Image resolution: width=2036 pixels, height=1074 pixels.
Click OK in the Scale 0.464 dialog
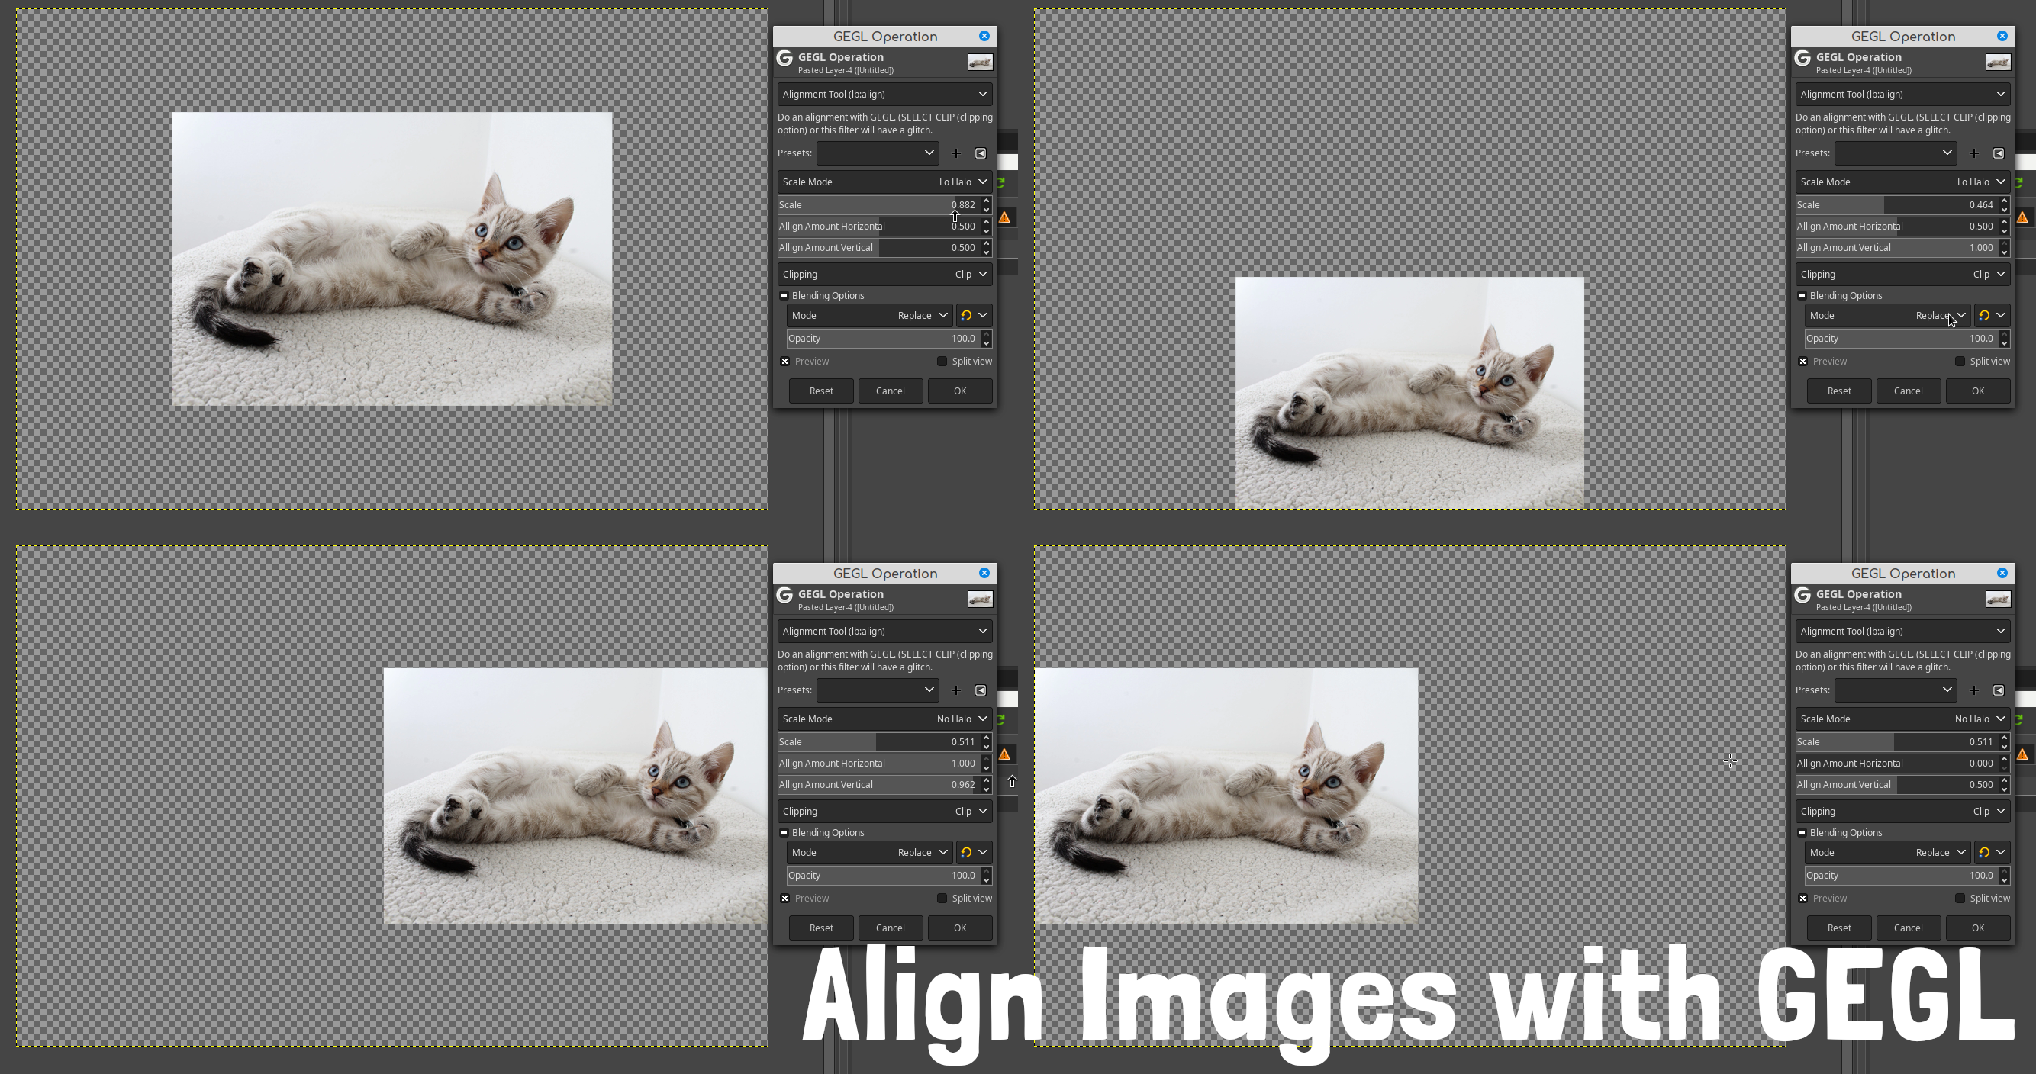pos(1977,391)
